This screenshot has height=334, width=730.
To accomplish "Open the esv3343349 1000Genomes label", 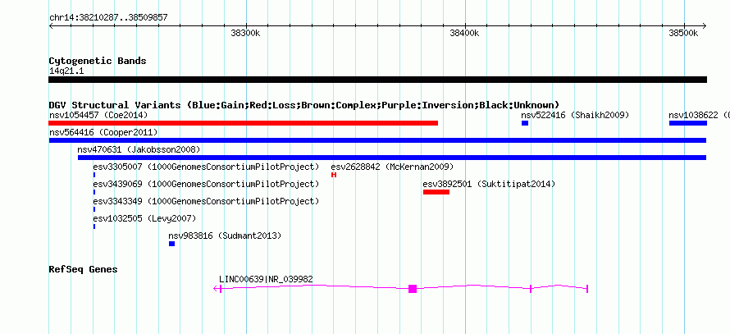I will tap(206, 202).
